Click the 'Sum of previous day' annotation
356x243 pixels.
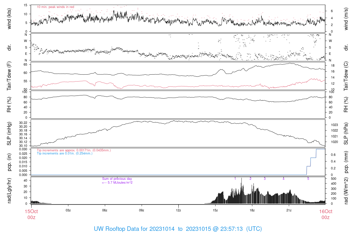(117, 179)
